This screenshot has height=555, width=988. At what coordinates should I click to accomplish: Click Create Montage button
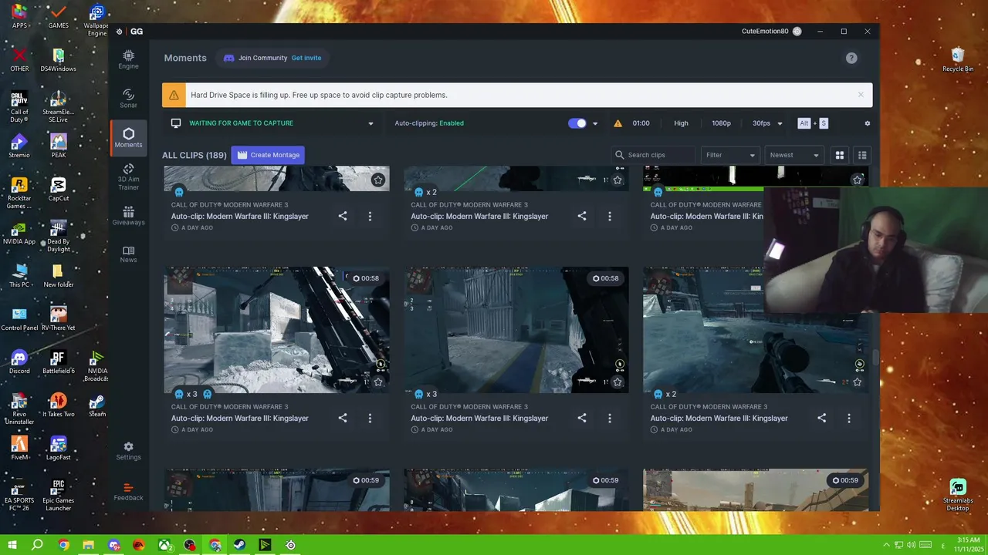click(x=268, y=155)
